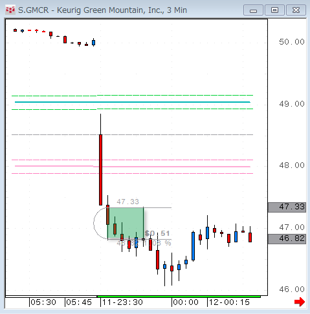Click the 47.33 price marker on axis
Image resolution: width=310 pixels, height=314 pixels.
287,207
